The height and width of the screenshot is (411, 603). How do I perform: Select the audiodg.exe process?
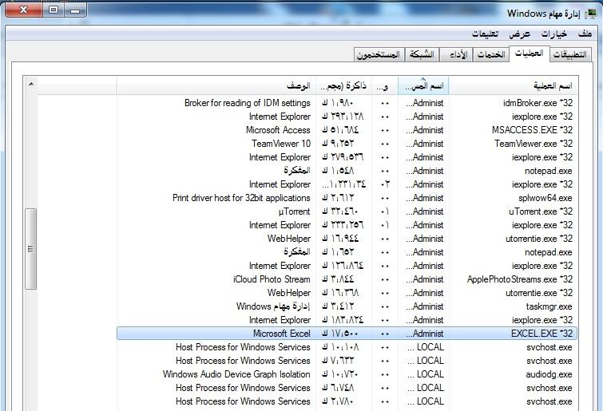coord(549,374)
